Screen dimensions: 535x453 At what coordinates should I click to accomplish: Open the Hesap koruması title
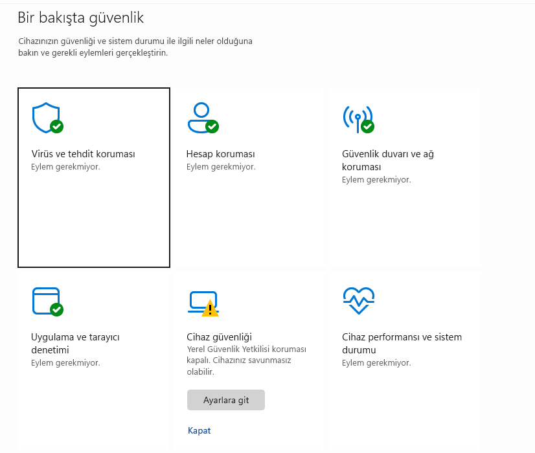220,154
